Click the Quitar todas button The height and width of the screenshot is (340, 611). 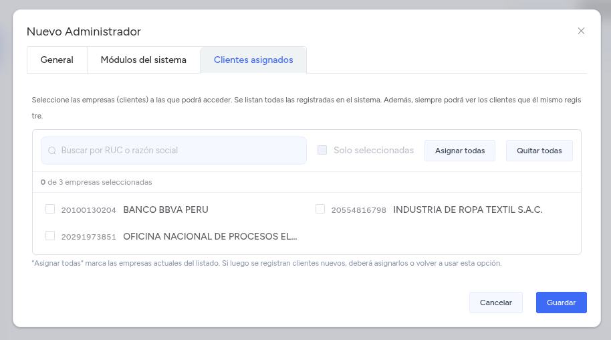(x=539, y=151)
